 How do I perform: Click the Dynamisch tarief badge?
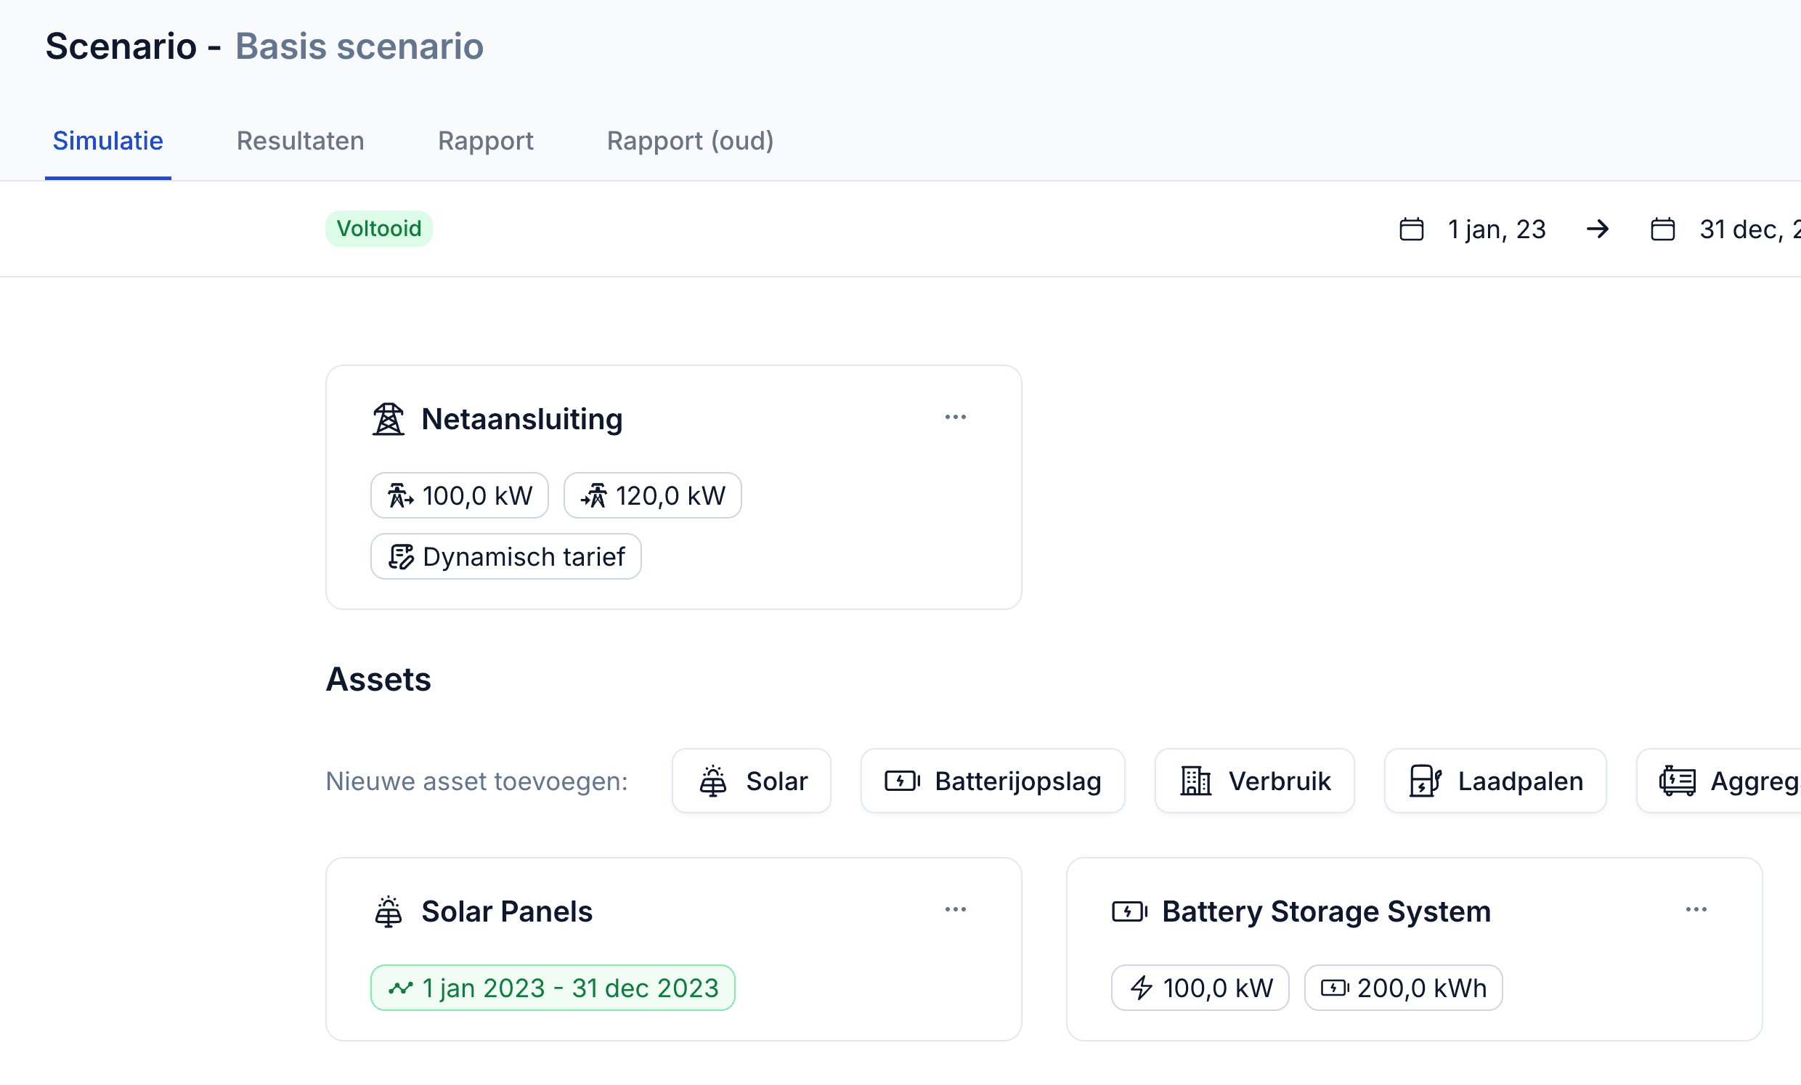coord(505,557)
